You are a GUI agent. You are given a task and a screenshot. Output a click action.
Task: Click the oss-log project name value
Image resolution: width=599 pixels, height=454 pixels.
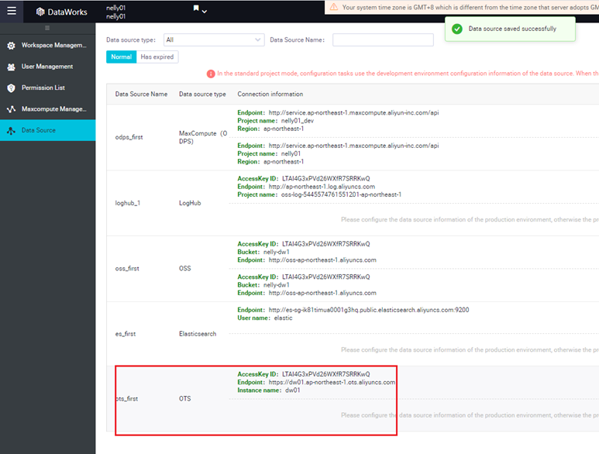[341, 194]
